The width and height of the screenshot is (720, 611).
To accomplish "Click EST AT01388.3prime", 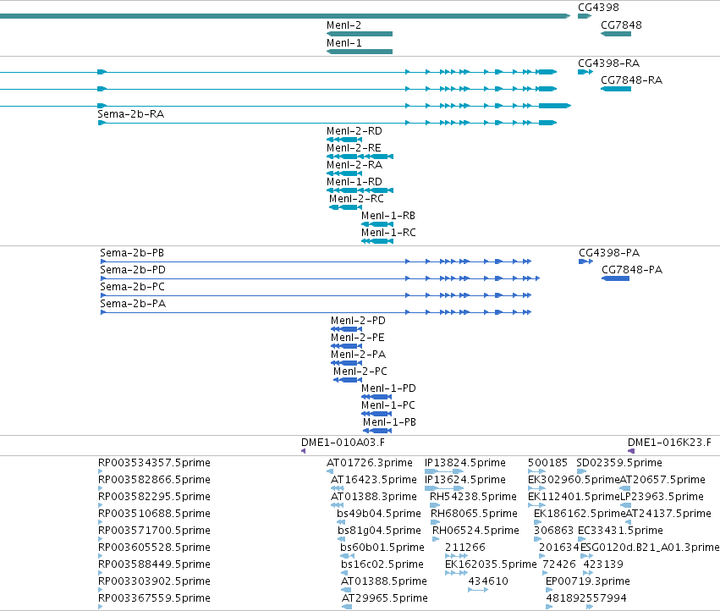I will pos(338,505).
